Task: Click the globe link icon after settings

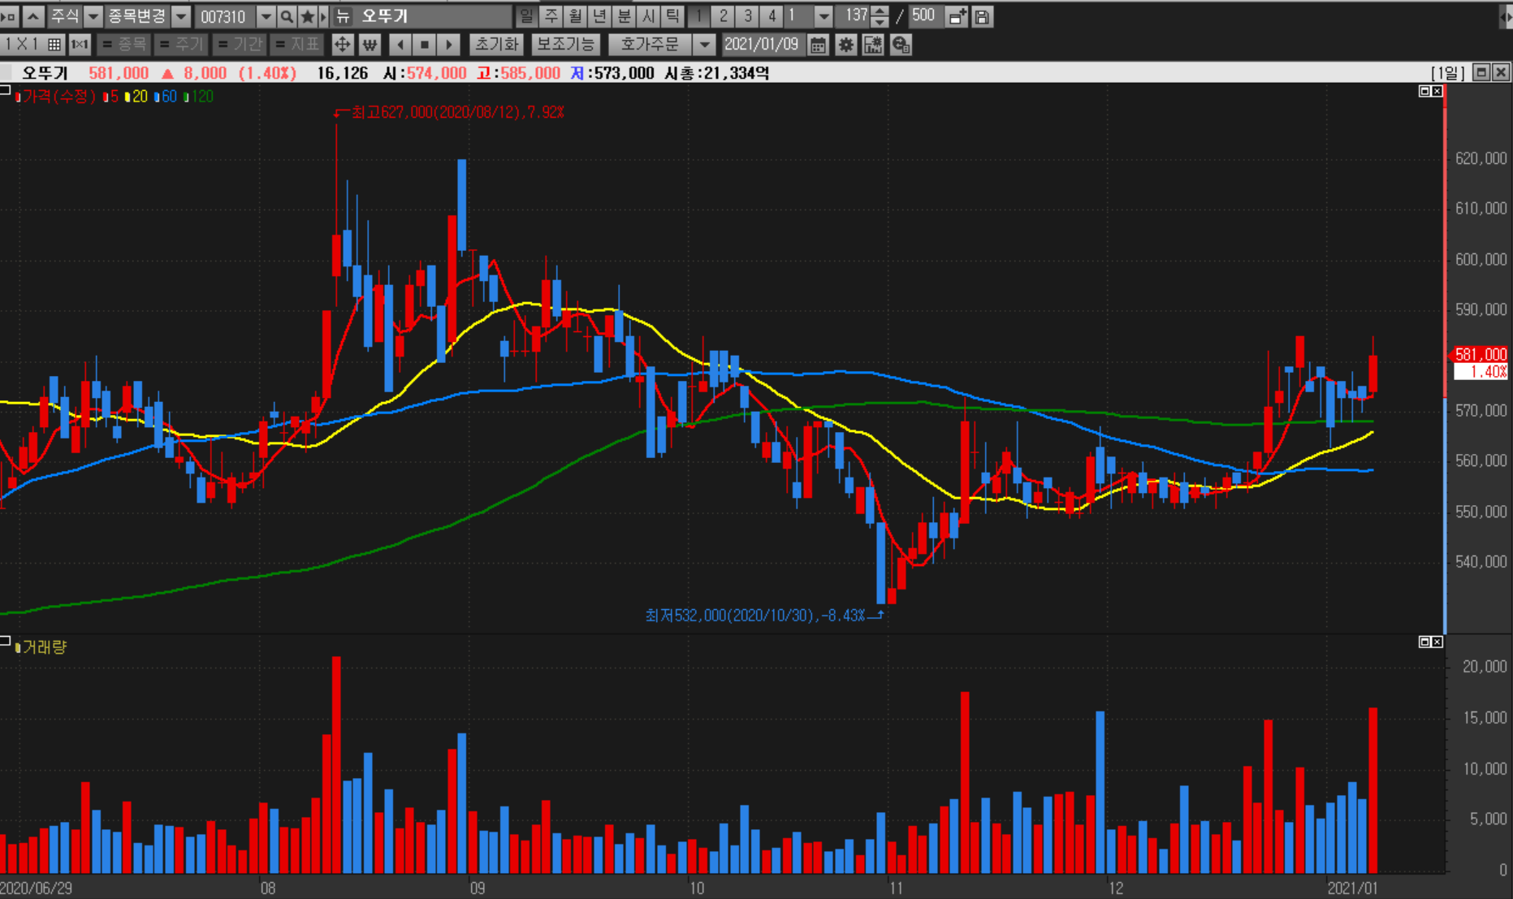Action: (x=901, y=45)
